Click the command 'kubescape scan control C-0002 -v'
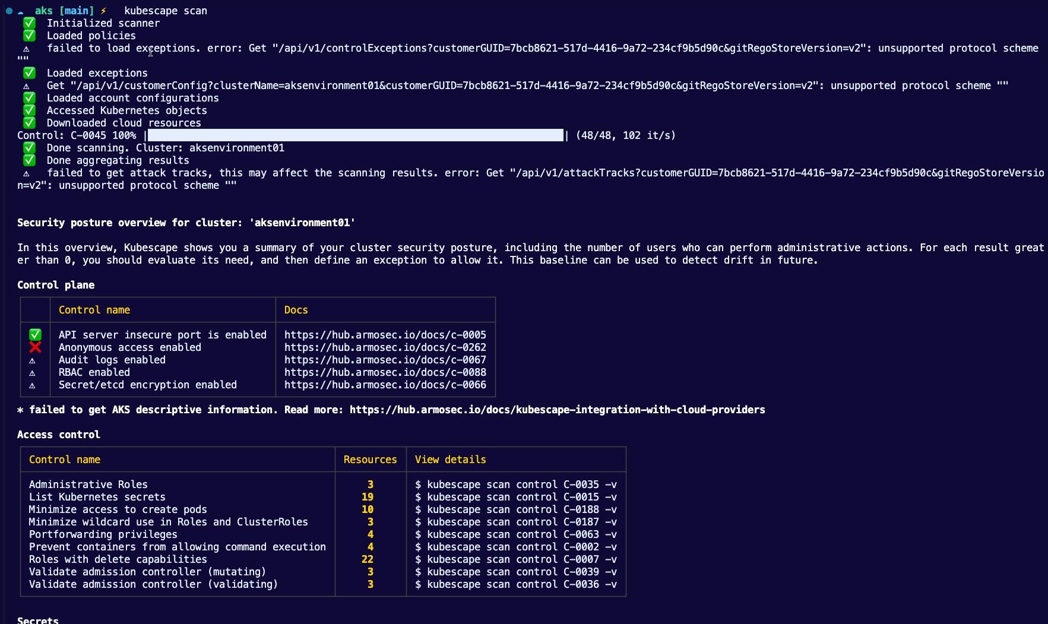This screenshot has height=624, width=1048. click(x=522, y=547)
